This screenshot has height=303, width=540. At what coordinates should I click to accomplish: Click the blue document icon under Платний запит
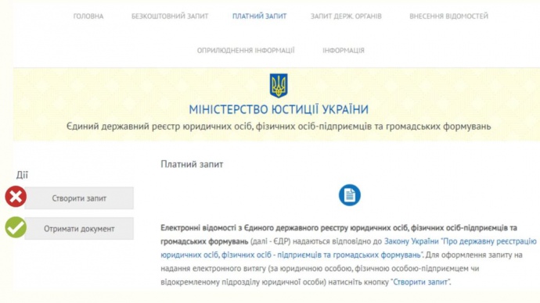click(x=350, y=194)
